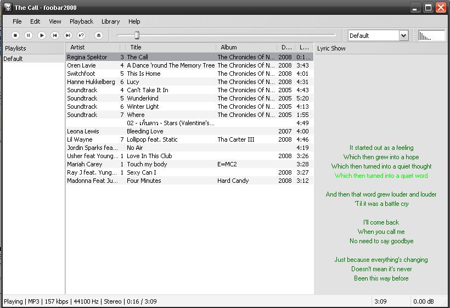The image size is (450, 308).
Task: Click the Length column header
Action: 304,47
